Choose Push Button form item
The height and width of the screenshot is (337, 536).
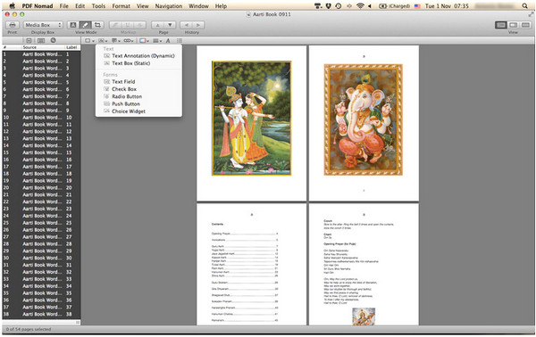[138, 103]
